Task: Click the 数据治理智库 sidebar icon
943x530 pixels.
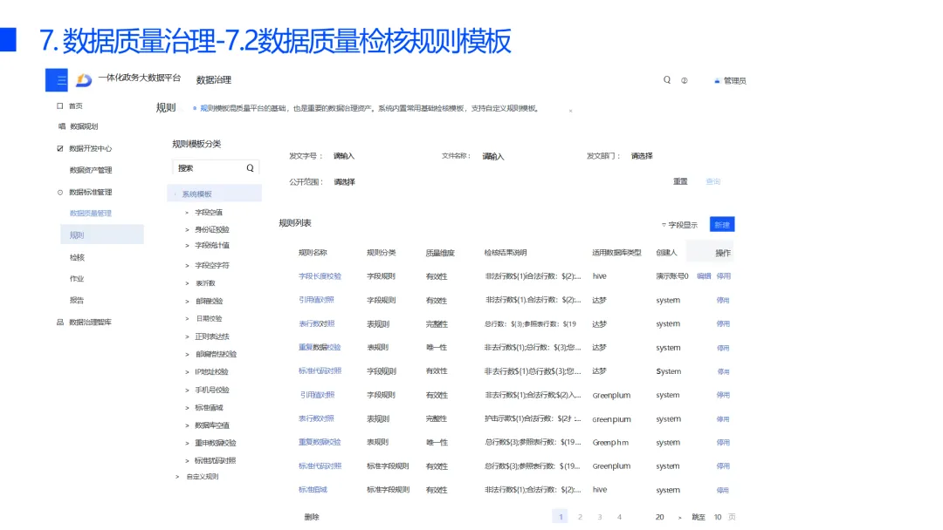Action: click(59, 323)
